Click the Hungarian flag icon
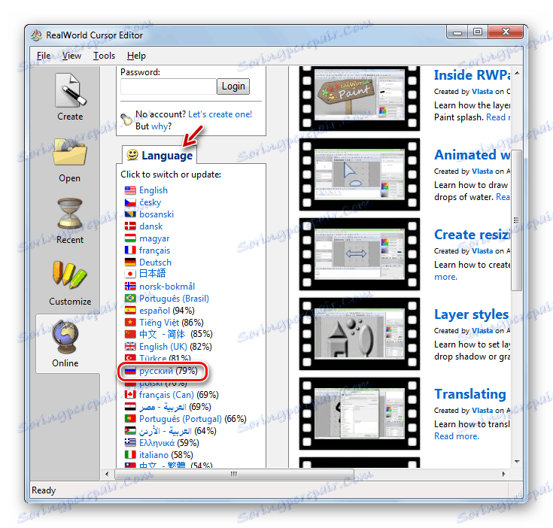This screenshot has width=553, height=528. (130, 238)
